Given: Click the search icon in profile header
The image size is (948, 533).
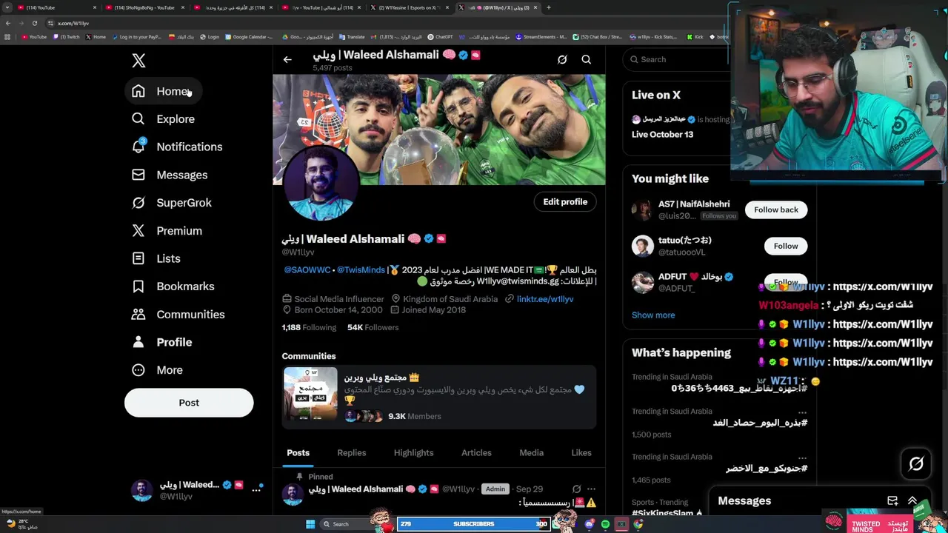Looking at the screenshot, I should pos(587,59).
